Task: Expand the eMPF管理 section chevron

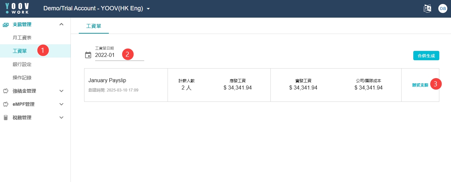Action: [x=61, y=104]
